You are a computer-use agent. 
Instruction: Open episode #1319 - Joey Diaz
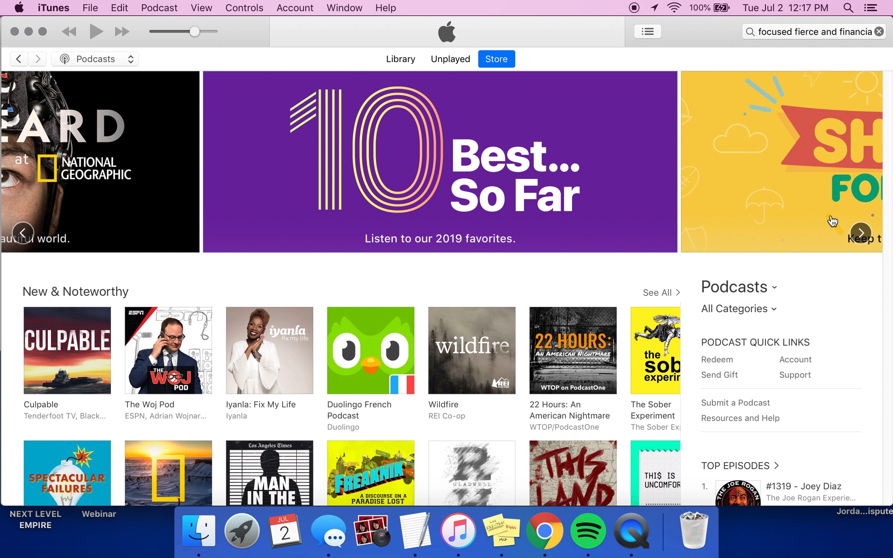tap(803, 486)
